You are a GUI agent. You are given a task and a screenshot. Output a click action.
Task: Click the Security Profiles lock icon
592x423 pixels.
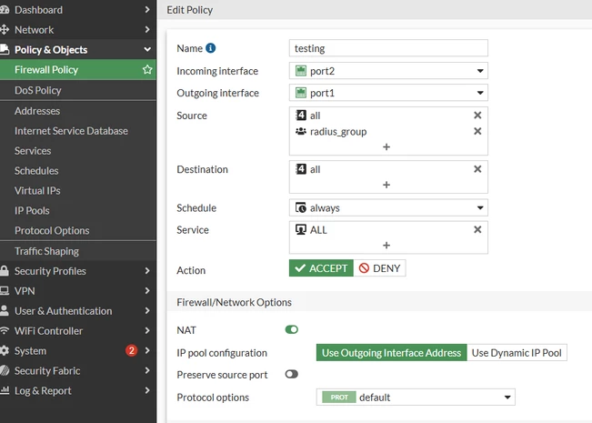click(5, 271)
